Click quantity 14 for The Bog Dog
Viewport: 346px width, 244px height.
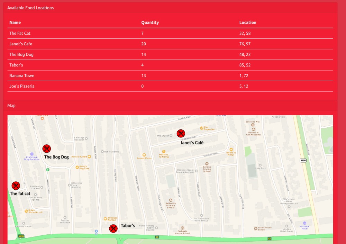(144, 55)
